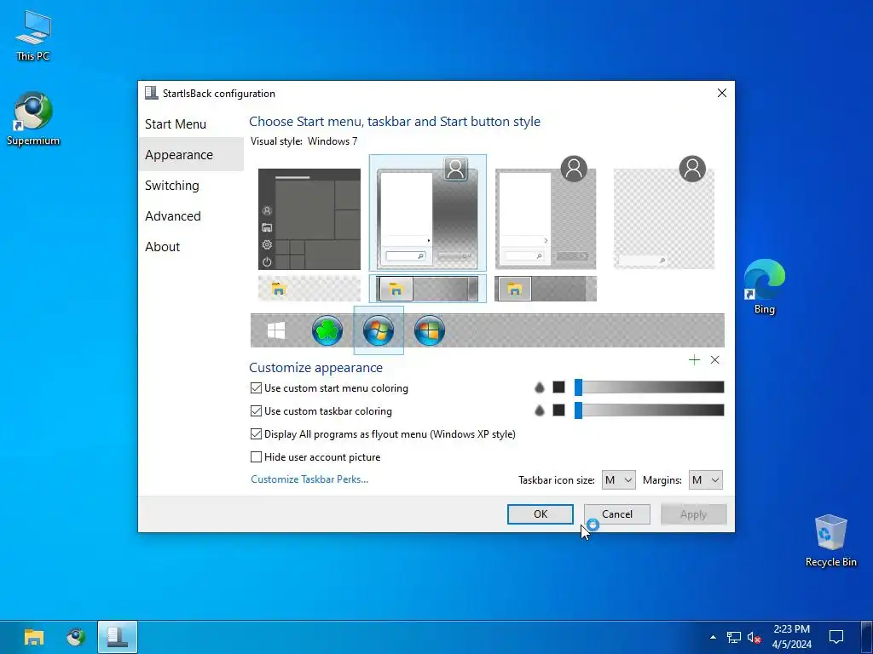Enable Hide user account picture
Screen dimensions: 873x654
click(x=315, y=457)
